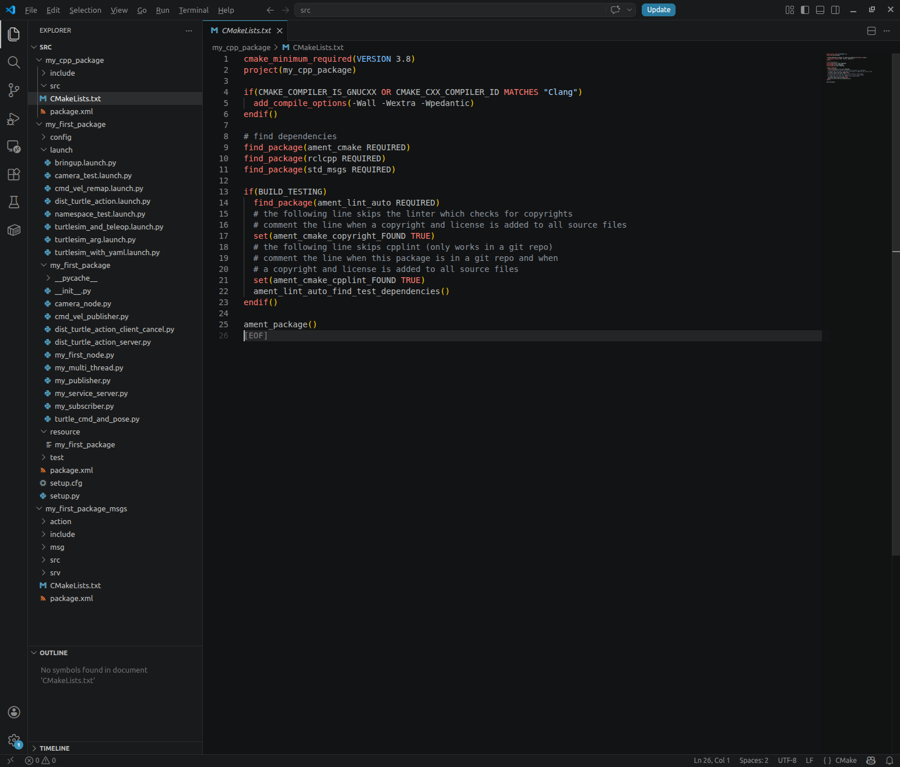Click Ln 26, Col 1 in status bar

pos(712,760)
